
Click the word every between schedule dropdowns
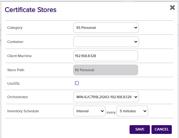111,113
